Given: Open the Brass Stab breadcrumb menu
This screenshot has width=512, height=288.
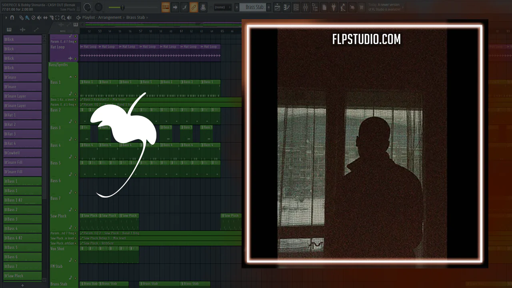Looking at the screenshot, I should [x=136, y=18].
